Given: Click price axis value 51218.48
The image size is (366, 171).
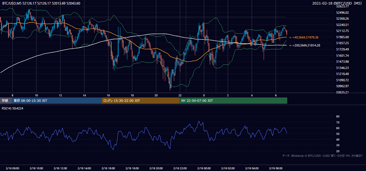Looking at the screenshot, I should coord(342,74).
